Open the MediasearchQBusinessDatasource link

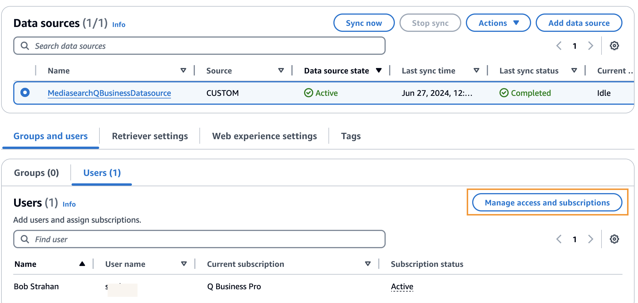click(x=109, y=93)
